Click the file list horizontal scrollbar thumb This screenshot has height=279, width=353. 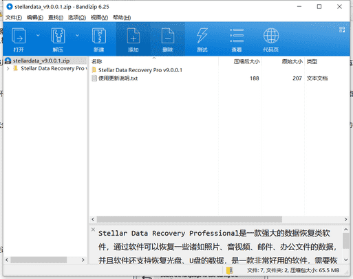(189, 219)
